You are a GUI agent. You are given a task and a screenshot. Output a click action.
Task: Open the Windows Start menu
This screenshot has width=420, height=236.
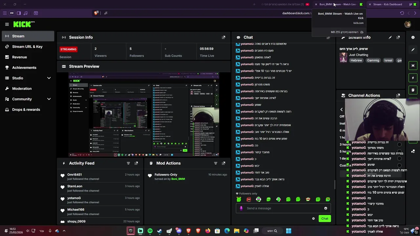pyautogui.click(x=288, y=231)
